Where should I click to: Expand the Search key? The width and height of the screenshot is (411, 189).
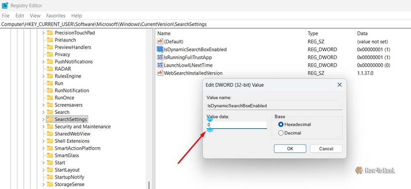click(43, 112)
